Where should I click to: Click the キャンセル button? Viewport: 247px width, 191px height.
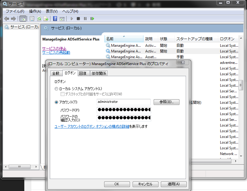[145, 184]
